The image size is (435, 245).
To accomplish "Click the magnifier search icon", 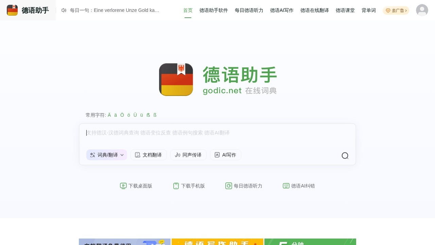I will (345, 156).
